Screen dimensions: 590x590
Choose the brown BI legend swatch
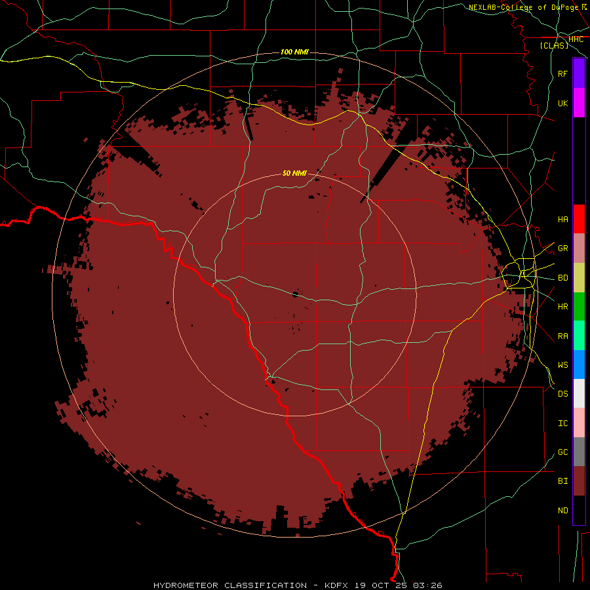point(579,481)
